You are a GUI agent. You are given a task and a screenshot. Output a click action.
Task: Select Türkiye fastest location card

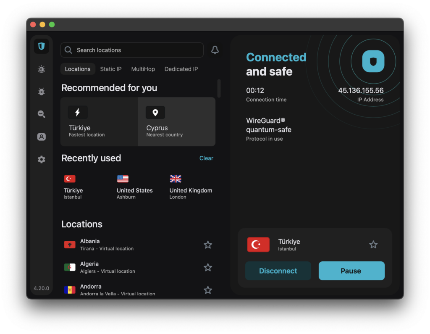point(99,121)
